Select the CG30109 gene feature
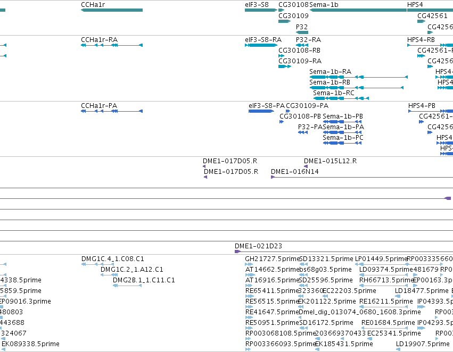This screenshot has width=453, height=352. pyautogui.click(x=285, y=21)
